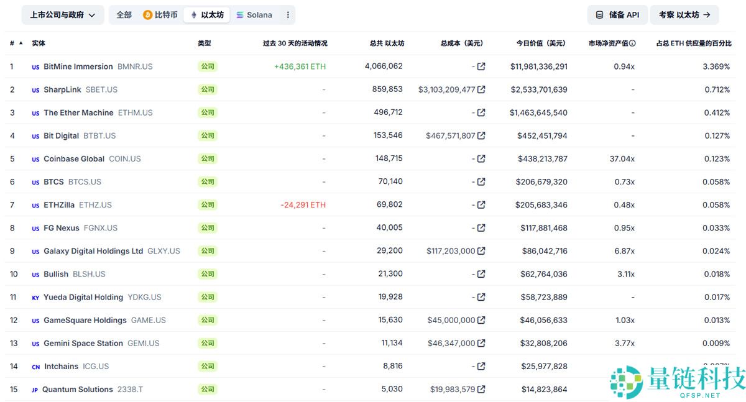Viewport: 746px width, 402px height.
Task: Click the $11,981,336,291 value cell
Action: 539,66
